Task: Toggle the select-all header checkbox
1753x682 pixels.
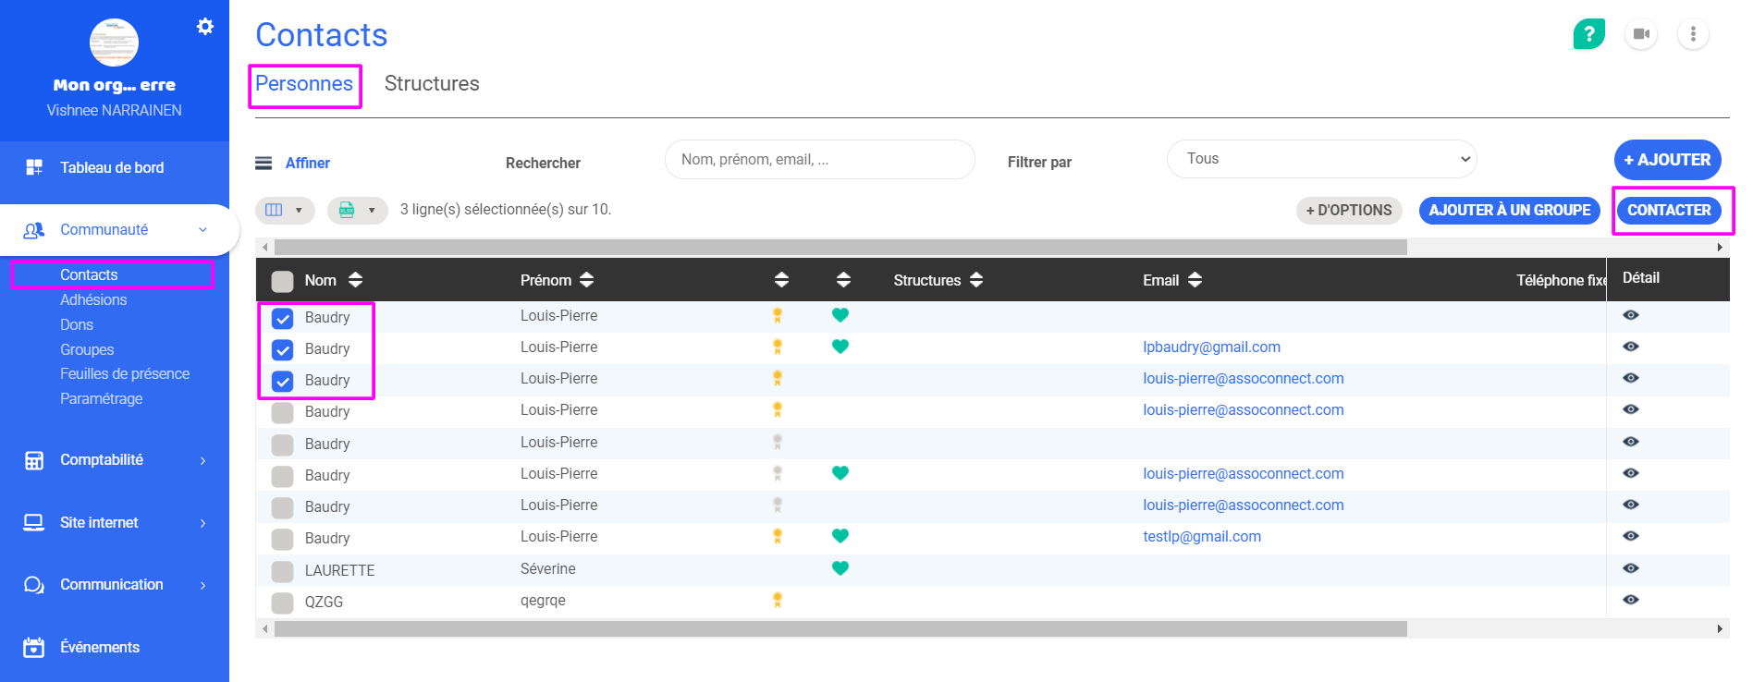Action: coord(283,281)
